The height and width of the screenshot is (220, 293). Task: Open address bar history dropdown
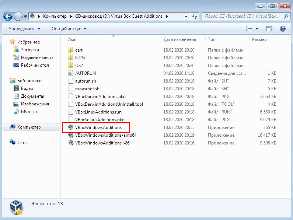pyautogui.click(x=186, y=17)
